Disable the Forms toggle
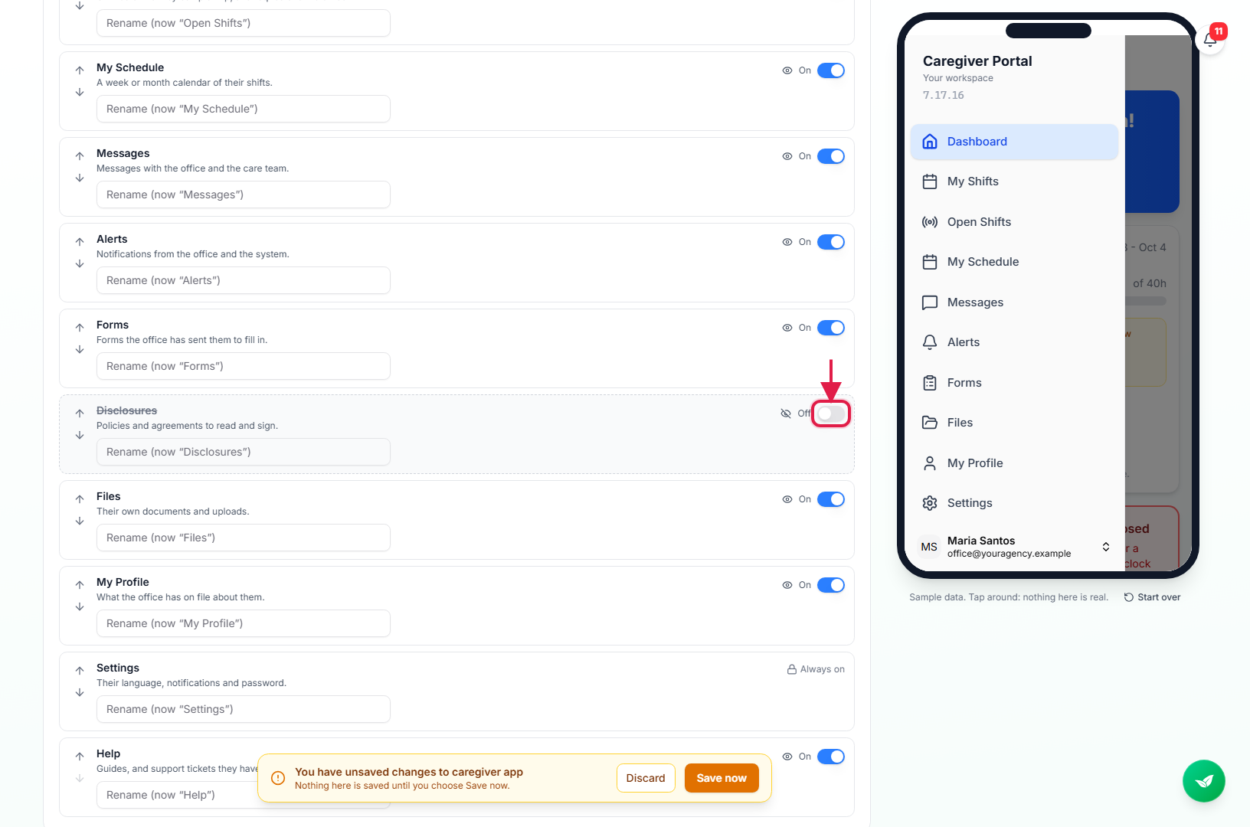This screenshot has height=827, width=1250. pyautogui.click(x=831, y=328)
